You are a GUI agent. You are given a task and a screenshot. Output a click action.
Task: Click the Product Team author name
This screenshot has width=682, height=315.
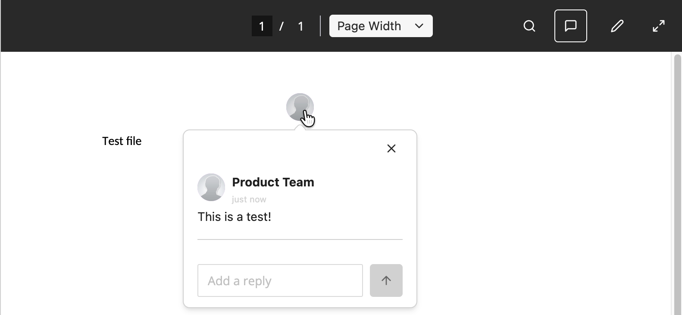[273, 182]
